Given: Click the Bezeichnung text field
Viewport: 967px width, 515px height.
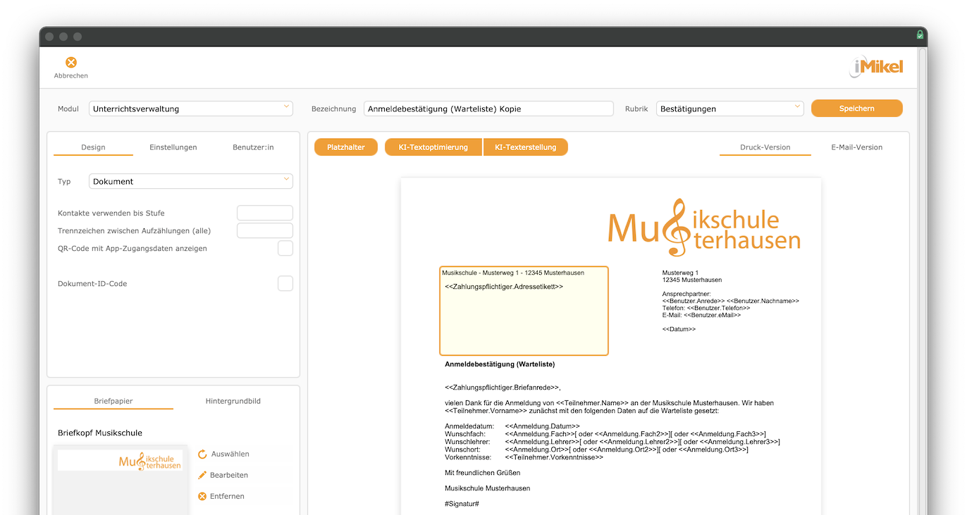Looking at the screenshot, I should 489,109.
